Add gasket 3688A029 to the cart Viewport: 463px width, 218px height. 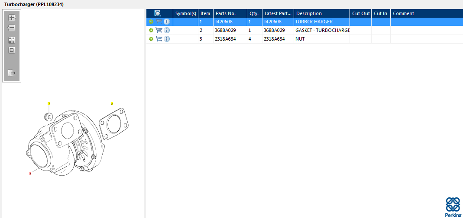pos(159,30)
